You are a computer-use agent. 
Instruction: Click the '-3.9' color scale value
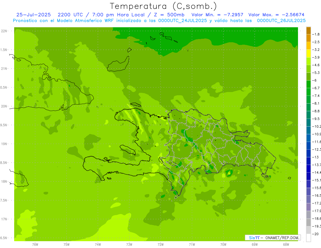point(316,57)
